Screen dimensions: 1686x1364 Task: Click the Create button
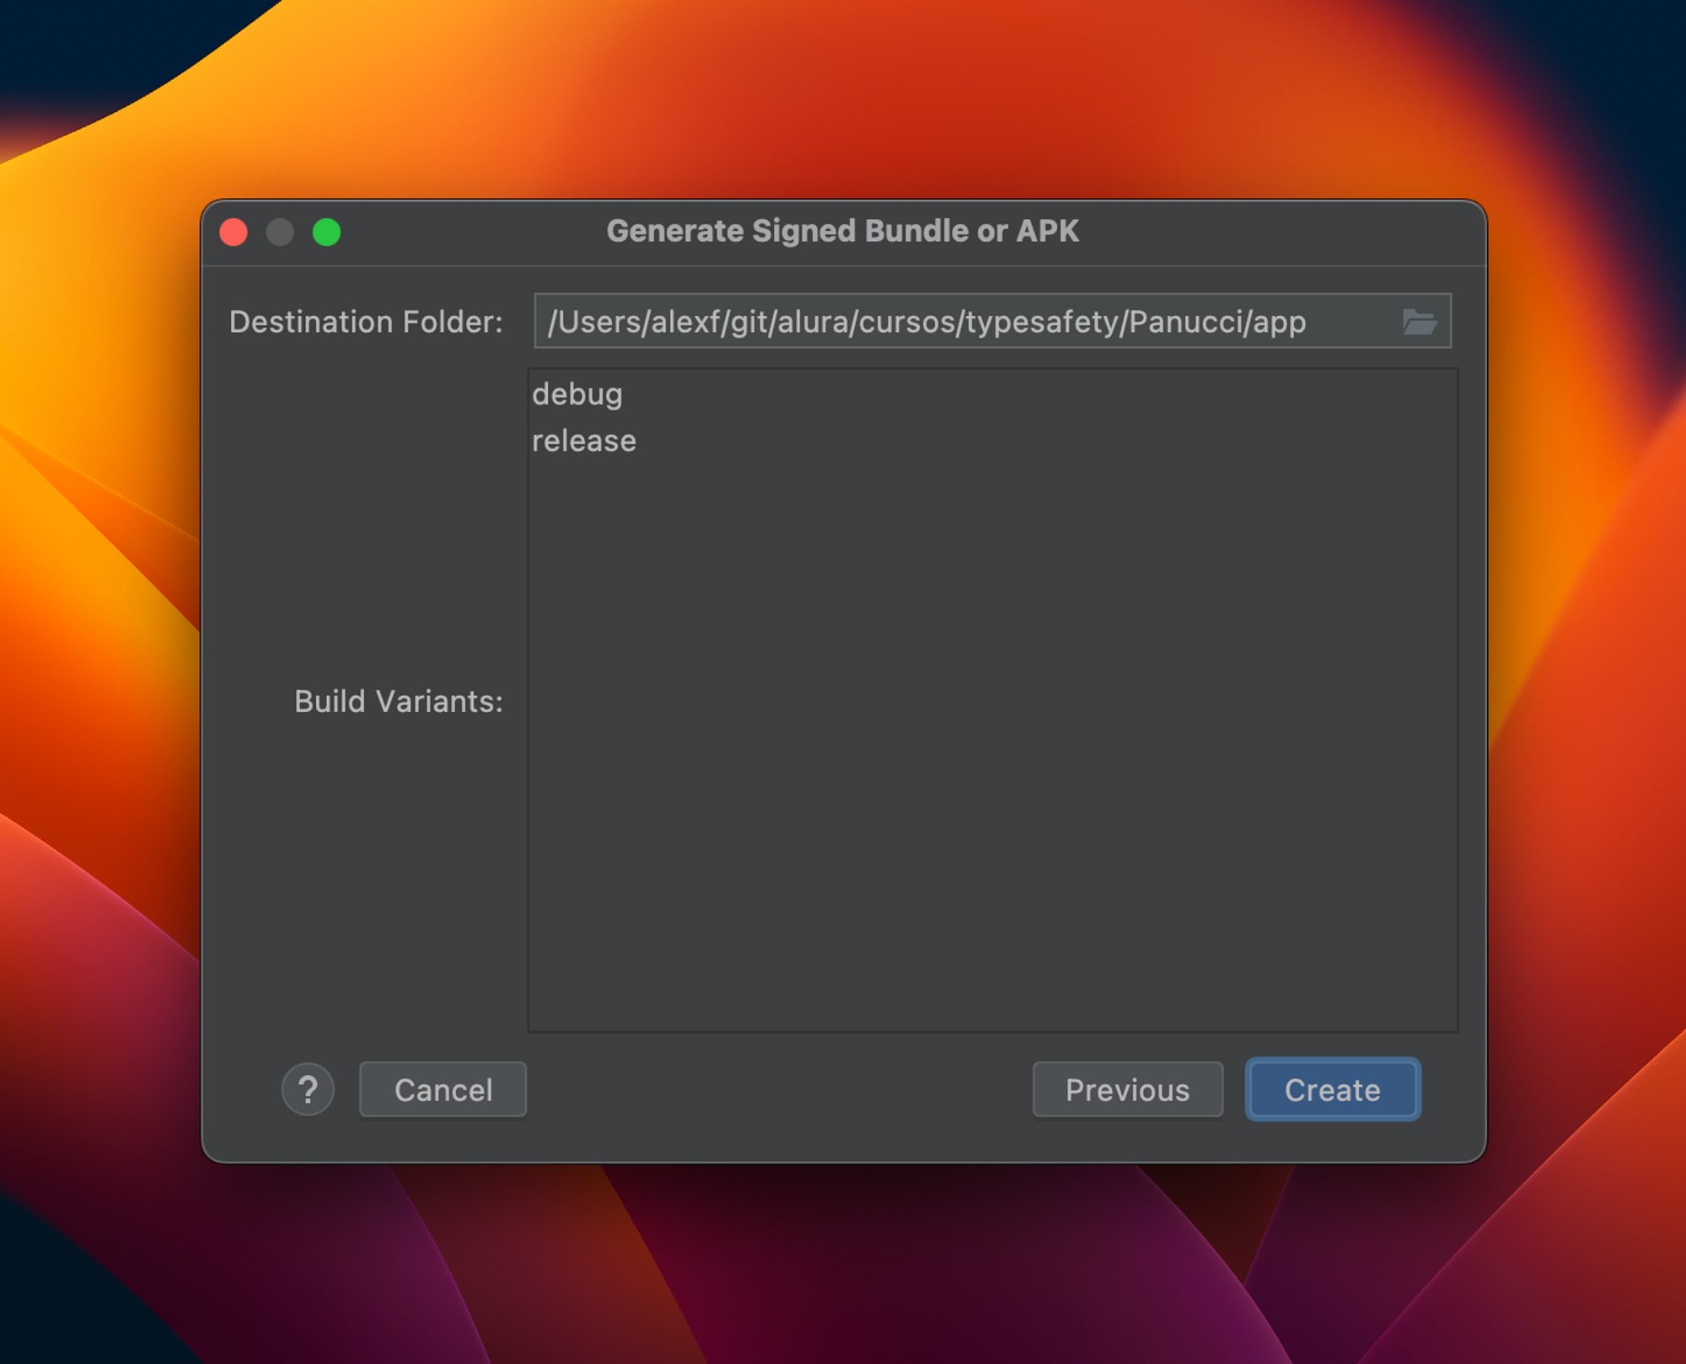1332,1089
